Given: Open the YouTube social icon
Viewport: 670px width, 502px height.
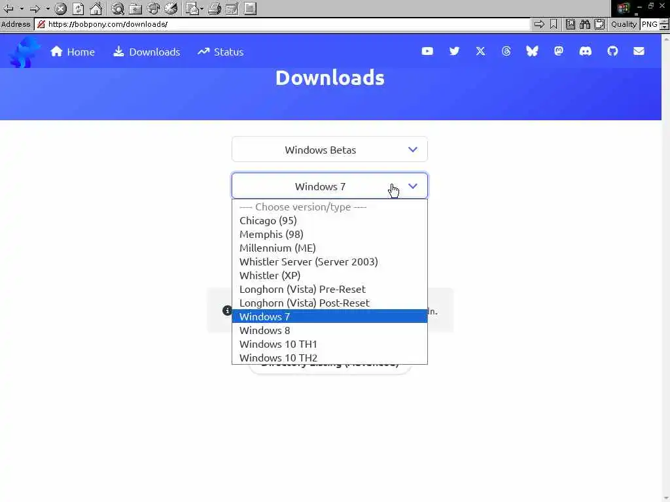Looking at the screenshot, I should click(427, 51).
